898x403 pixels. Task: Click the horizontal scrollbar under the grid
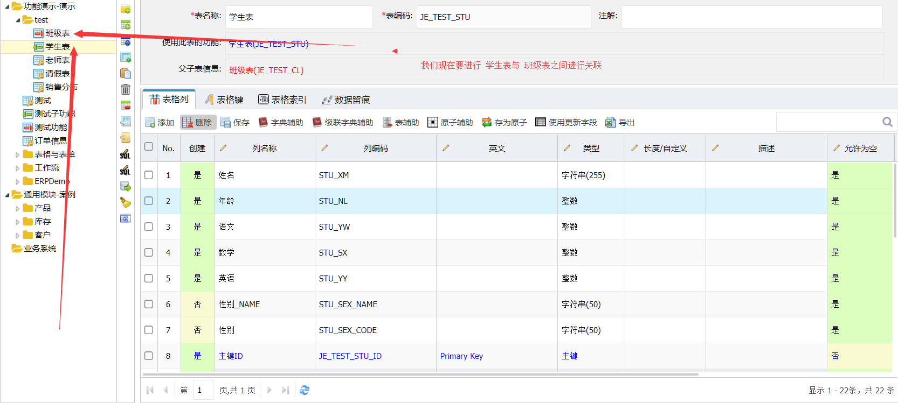(x=420, y=374)
